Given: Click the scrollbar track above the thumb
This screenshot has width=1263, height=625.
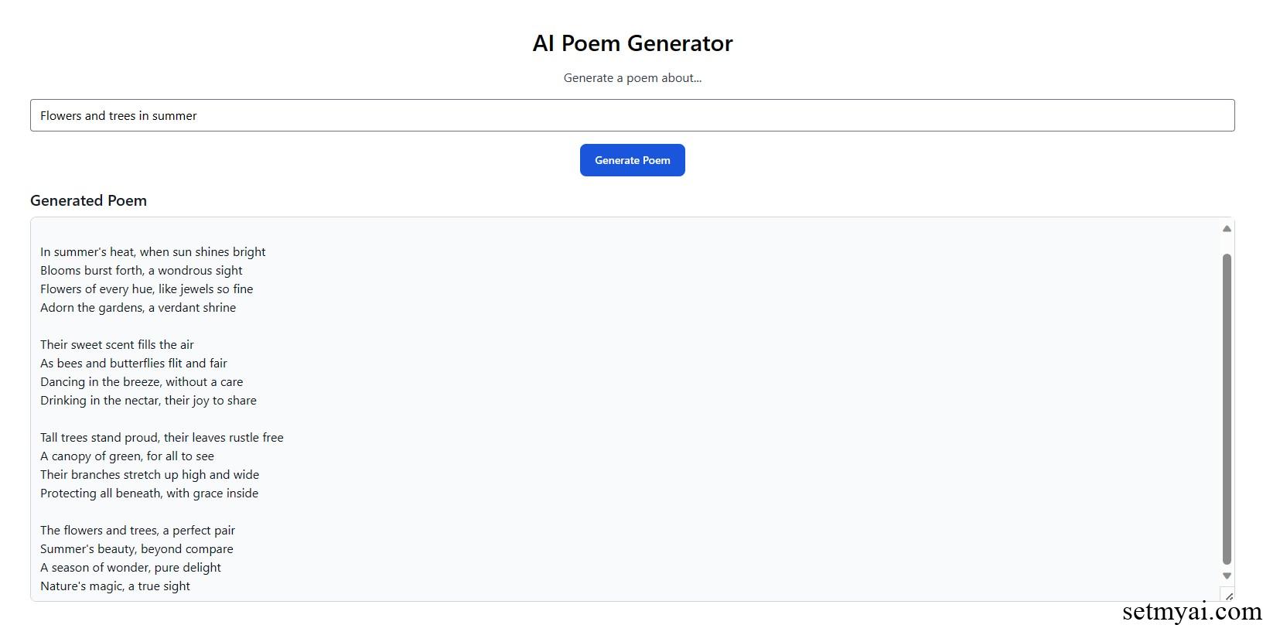Looking at the screenshot, I should (1226, 244).
